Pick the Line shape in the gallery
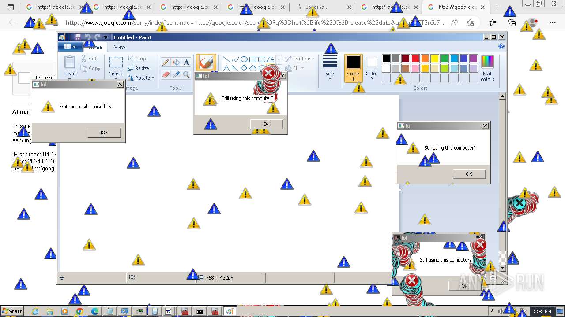 (x=226, y=59)
